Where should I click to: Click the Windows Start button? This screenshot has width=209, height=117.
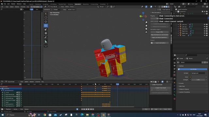3,115
